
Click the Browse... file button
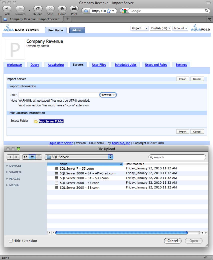[x=108, y=95]
